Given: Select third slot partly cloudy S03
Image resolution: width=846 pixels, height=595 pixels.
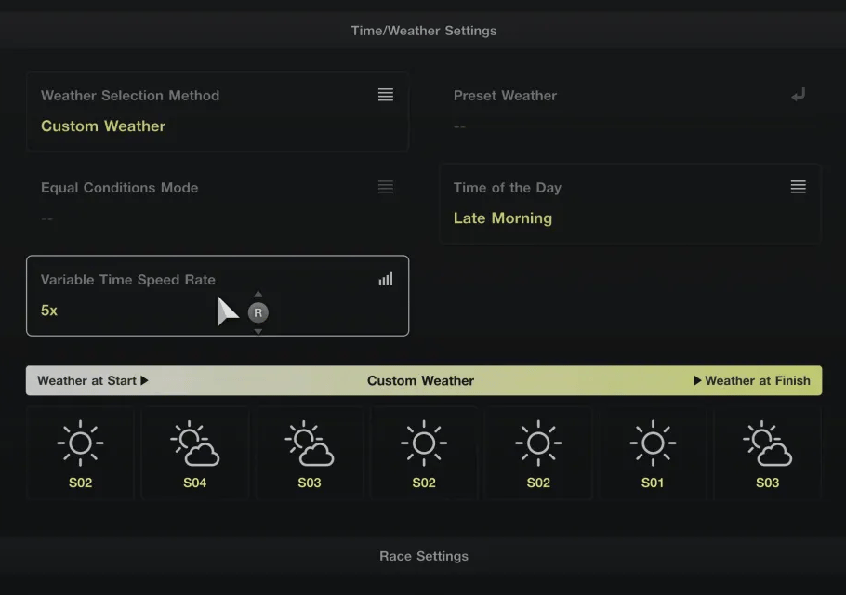Looking at the screenshot, I should 310,453.
